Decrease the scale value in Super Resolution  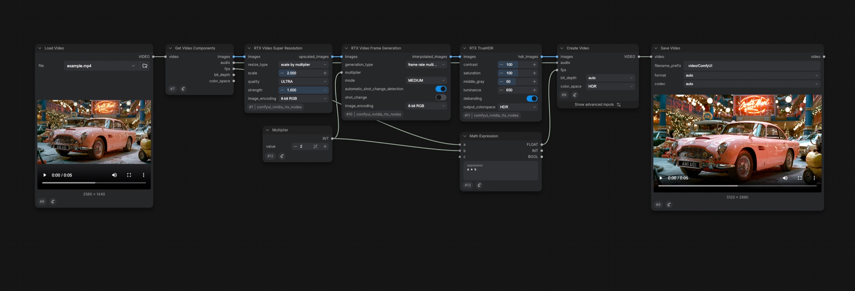[282, 73]
